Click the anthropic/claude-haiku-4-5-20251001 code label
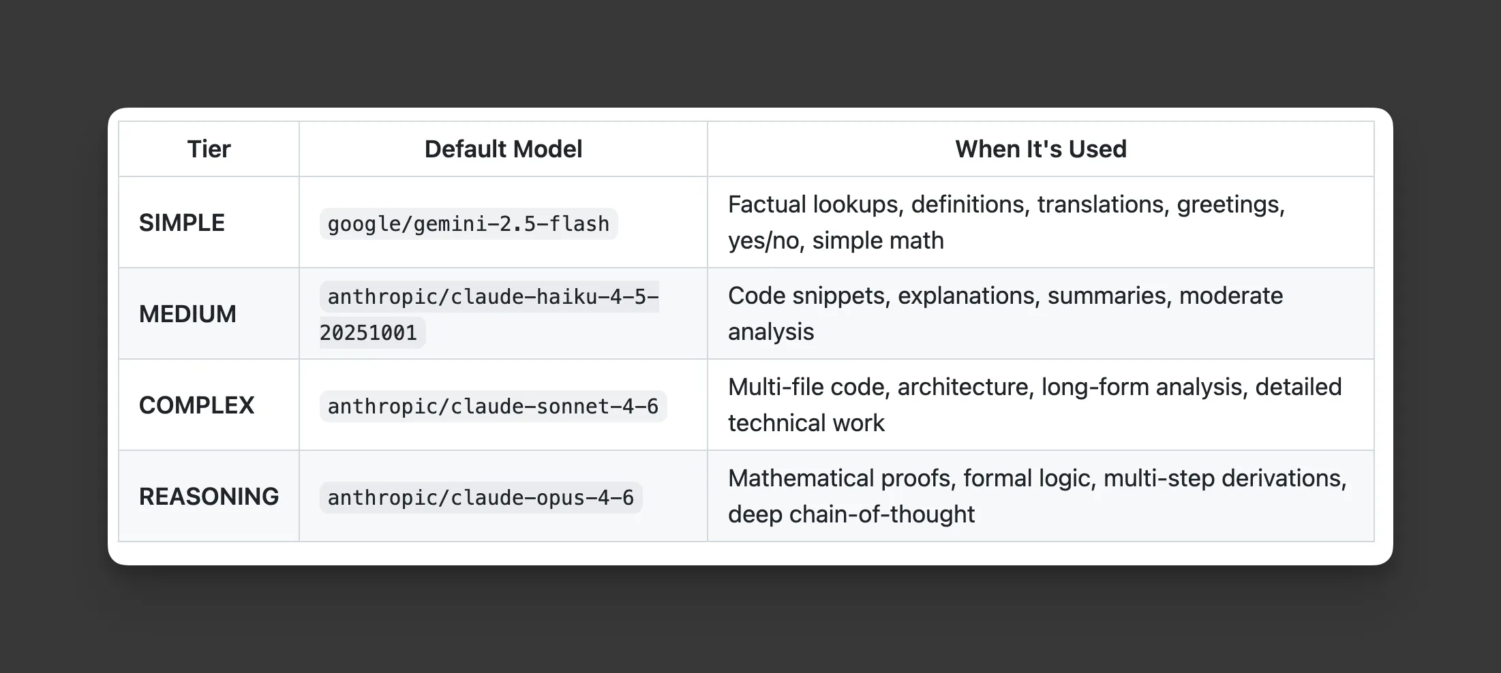1501x673 pixels. click(489, 315)
